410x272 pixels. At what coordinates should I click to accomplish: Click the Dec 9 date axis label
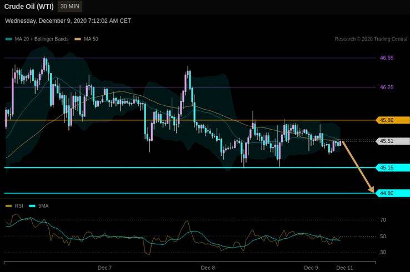(311, 268)
